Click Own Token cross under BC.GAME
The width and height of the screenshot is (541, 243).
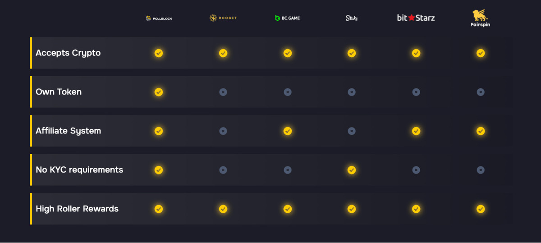tap(288, 92)
